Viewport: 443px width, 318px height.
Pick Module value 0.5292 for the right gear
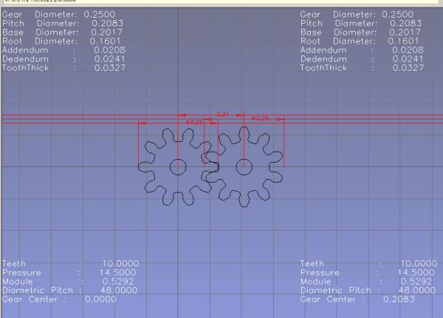416,282
